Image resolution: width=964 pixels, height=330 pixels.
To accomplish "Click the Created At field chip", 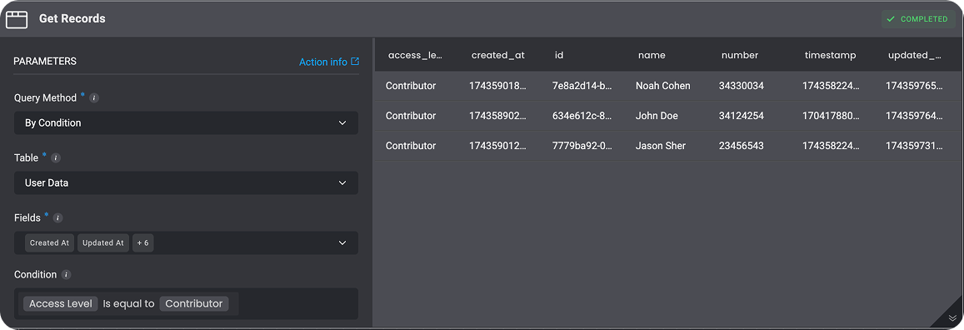I will tap(50, 242).
